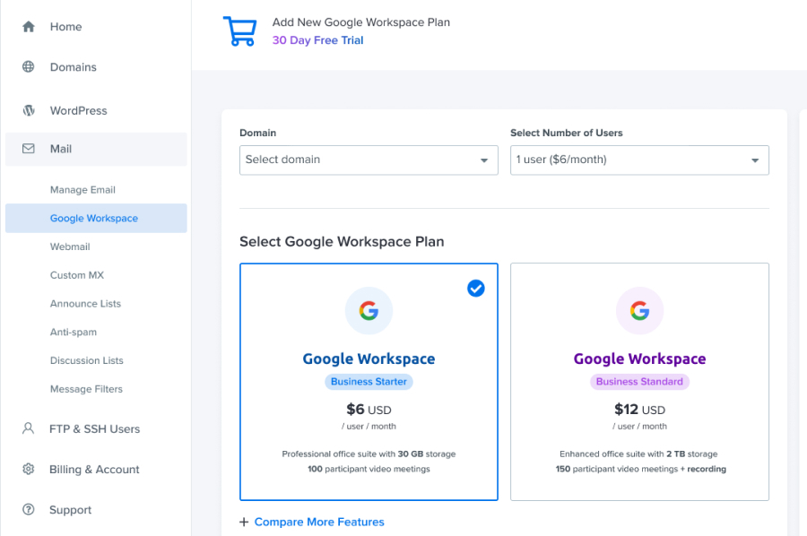Open the Select Number of Users dropdown
Viewport: 807px width, 536px height.
[639, 160]
